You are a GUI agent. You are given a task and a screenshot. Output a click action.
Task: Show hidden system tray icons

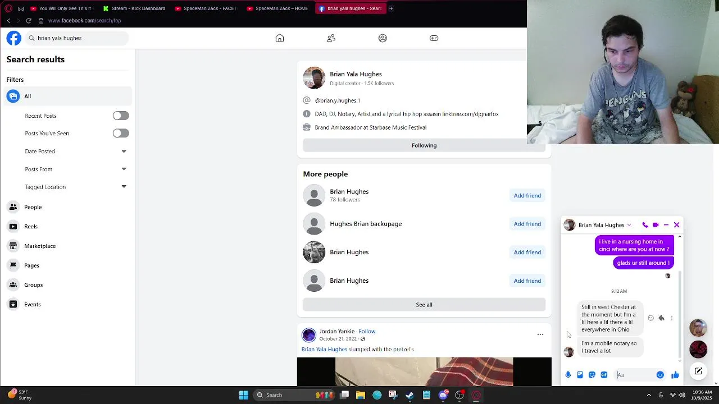(x=649, y=395)
